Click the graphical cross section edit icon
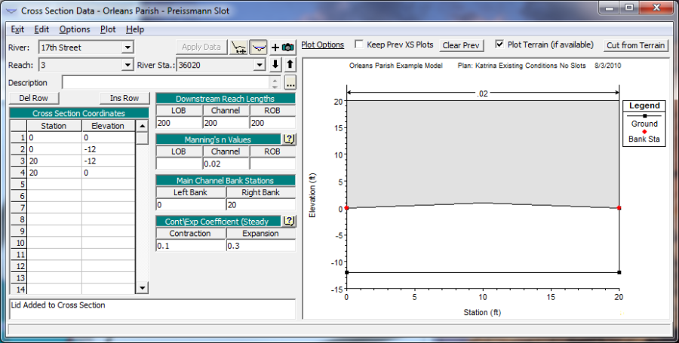 coord(239,47)
